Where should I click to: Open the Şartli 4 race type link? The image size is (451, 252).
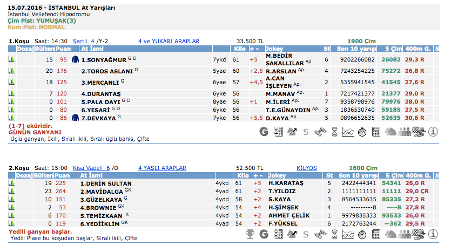(83, 41)
